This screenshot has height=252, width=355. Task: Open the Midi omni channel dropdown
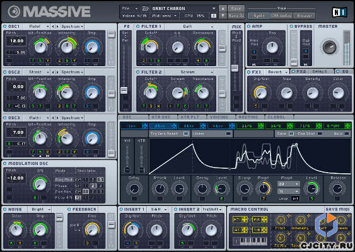[164, 16]
